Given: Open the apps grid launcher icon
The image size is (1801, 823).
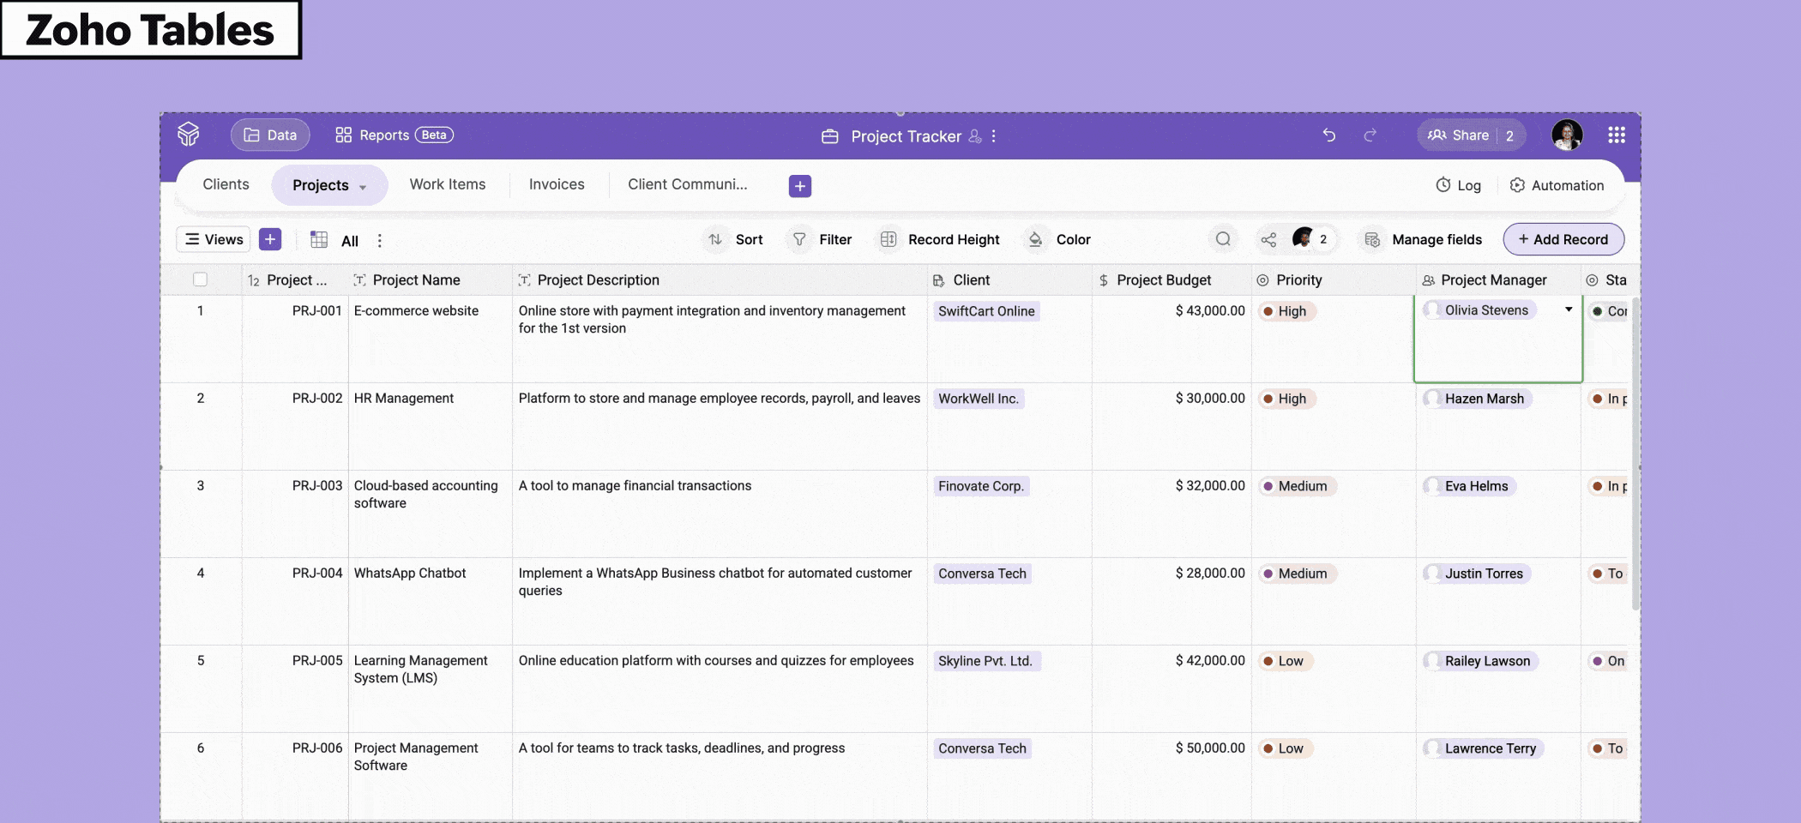Looking at the screenshot, I should pyautogui.click(x=1617, y=135).
